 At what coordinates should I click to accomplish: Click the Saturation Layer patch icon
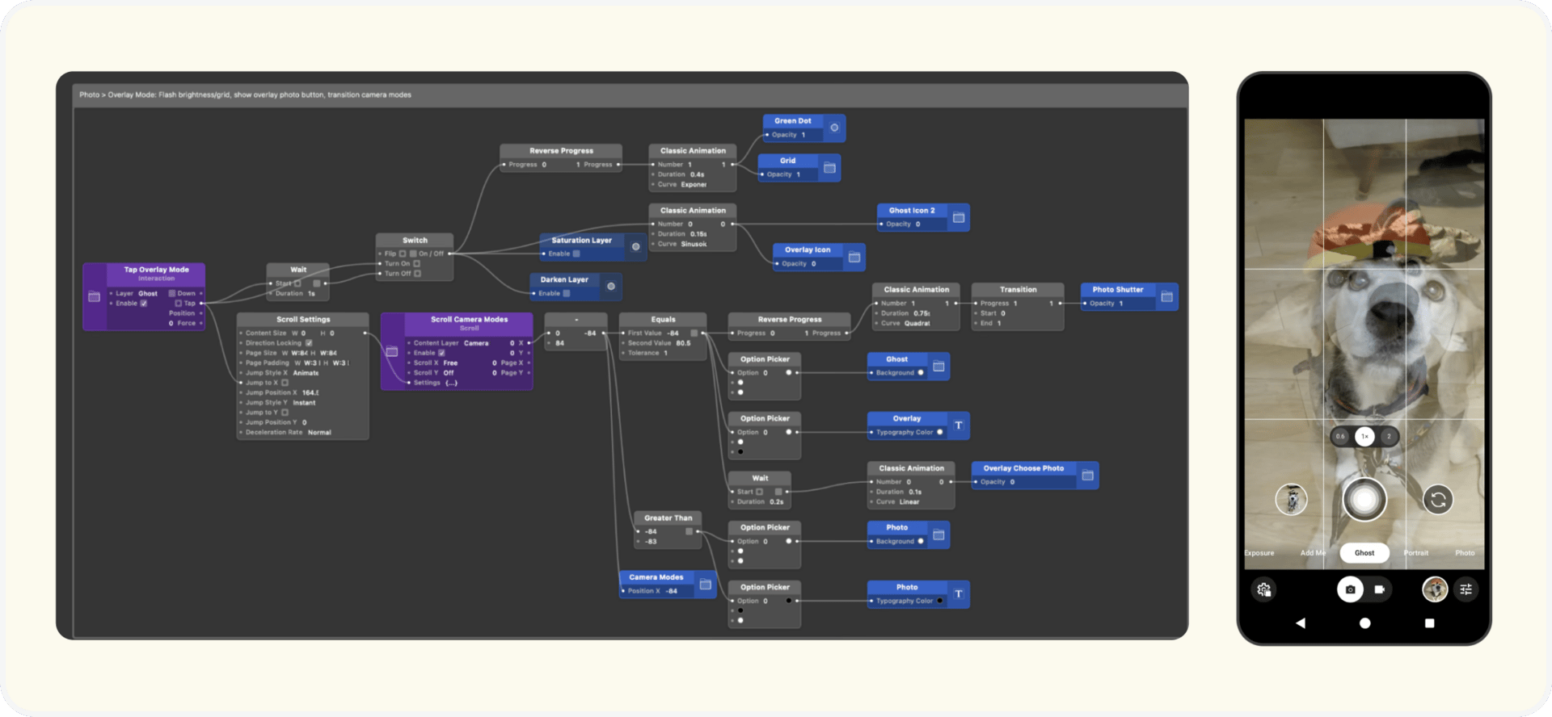click(x=635, y=247)
